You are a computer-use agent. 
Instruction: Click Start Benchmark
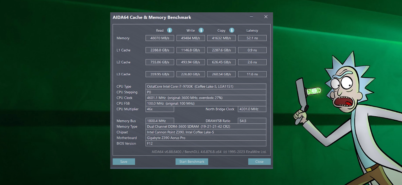tap(192, 161)
